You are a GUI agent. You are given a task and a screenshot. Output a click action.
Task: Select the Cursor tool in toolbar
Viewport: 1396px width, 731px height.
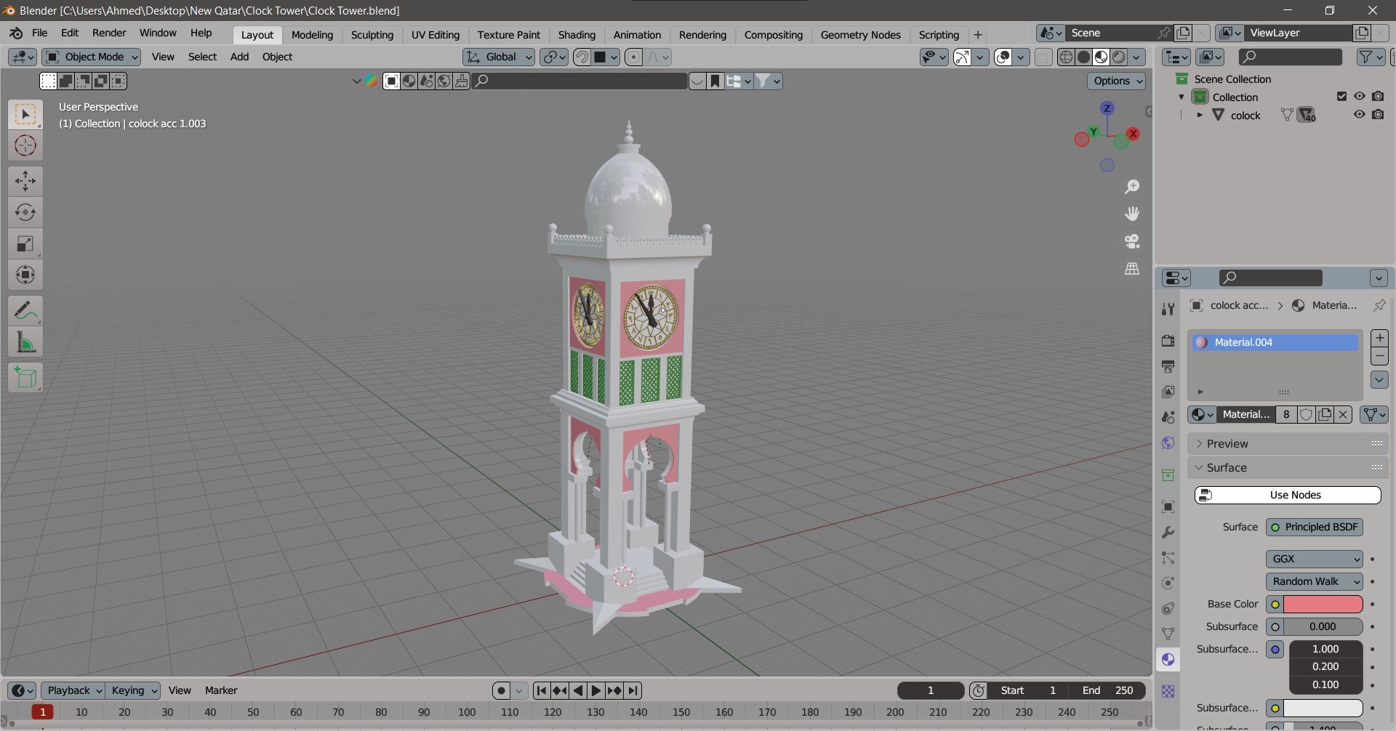25,146
